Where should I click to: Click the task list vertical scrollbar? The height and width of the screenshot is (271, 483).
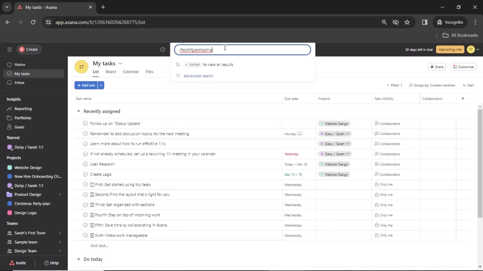480,163
